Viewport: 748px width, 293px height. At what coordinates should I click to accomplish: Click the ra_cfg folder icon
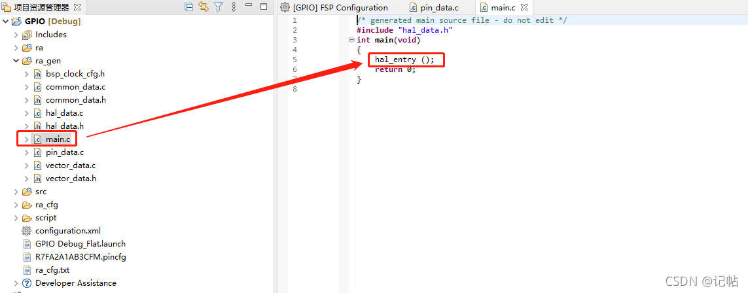coord(27,205)
